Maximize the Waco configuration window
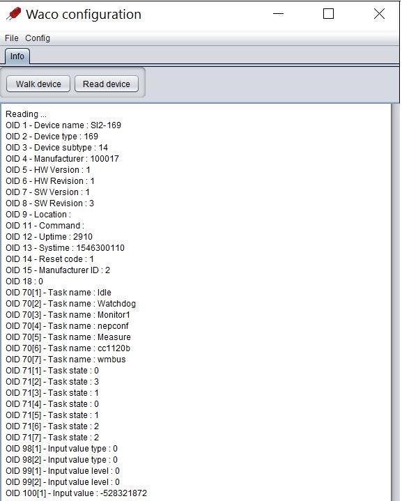This screenshot has height=501, width=402. (329, 14)
